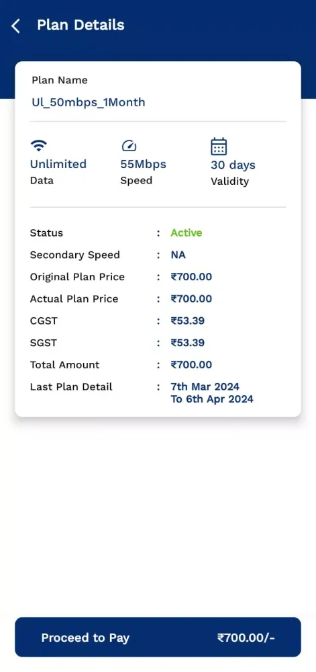Tap the ₹700.00/- amount on the pay button
The height and width of the screenshot is (672, 316).
click(x=246, y=638)
